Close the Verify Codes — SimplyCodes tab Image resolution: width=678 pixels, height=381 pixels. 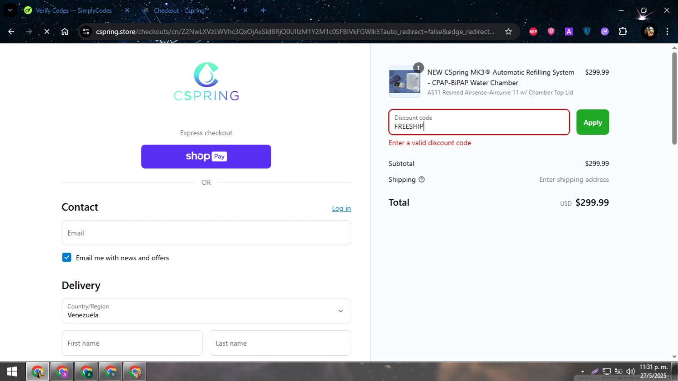(x=127, y=10)
